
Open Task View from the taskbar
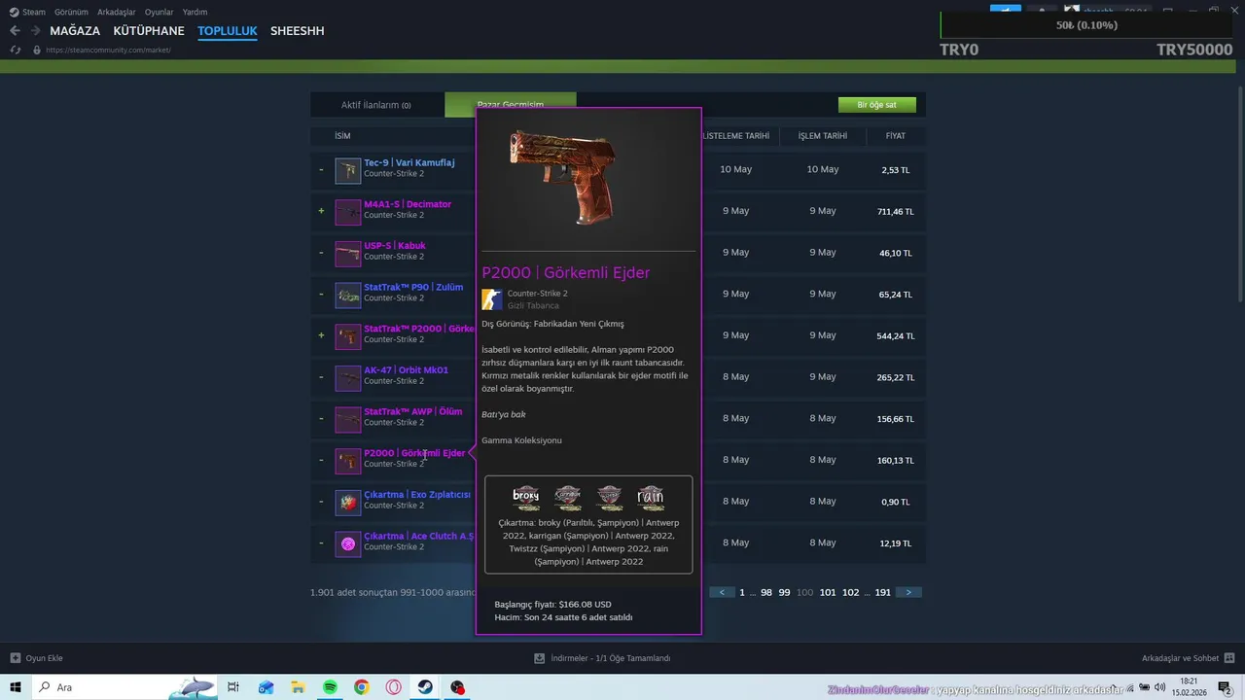(x=233, y=687)
